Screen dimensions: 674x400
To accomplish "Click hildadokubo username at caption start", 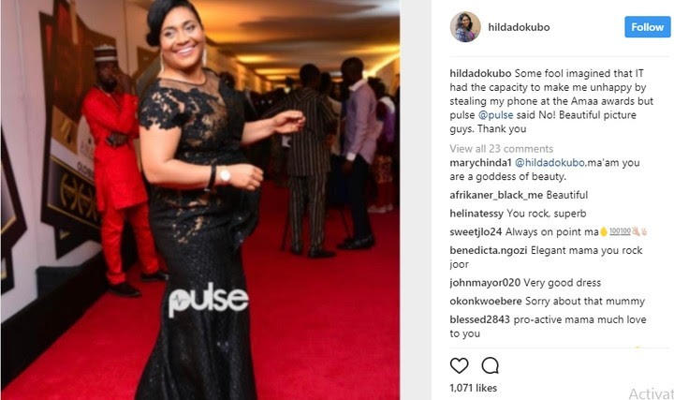I will (480, 74).
